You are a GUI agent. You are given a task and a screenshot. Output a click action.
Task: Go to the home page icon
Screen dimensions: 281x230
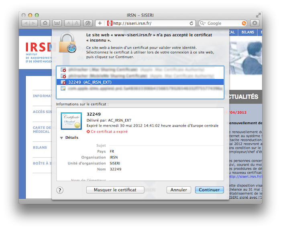pos(45,23)
